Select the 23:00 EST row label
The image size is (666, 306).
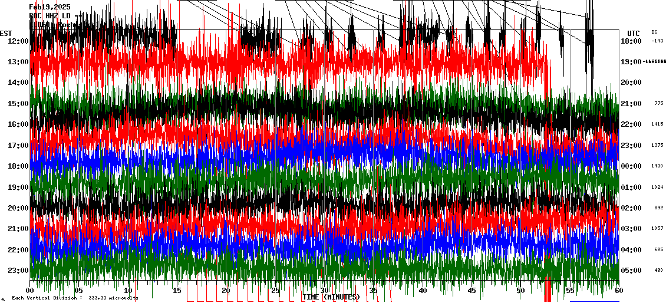pos(18,271)
